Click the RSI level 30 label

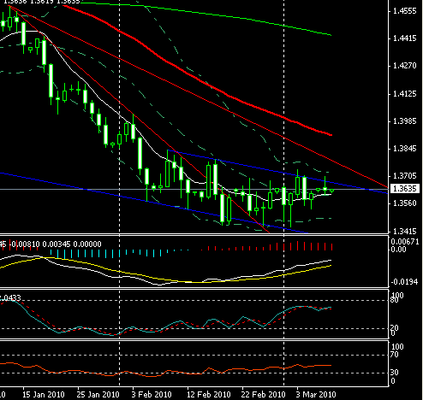click(394, 373)
